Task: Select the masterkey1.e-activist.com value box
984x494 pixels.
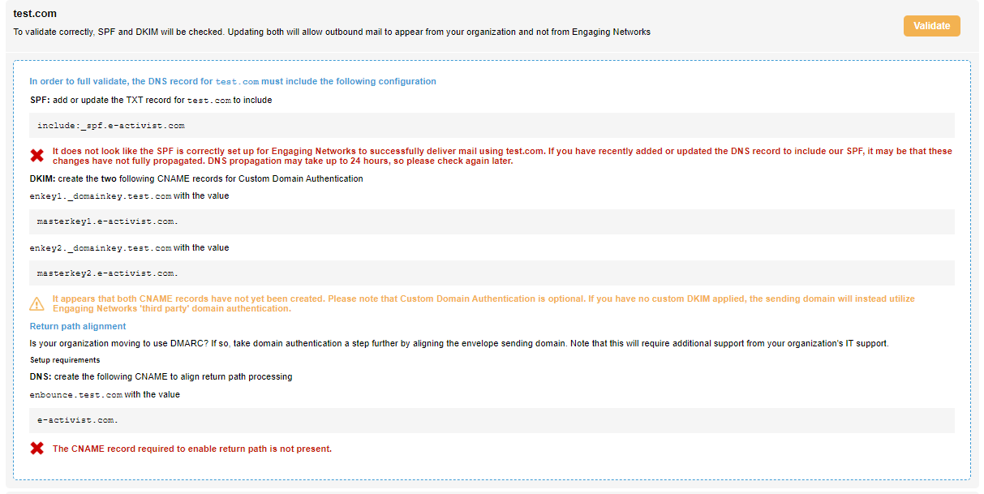Action: (492, 221)
